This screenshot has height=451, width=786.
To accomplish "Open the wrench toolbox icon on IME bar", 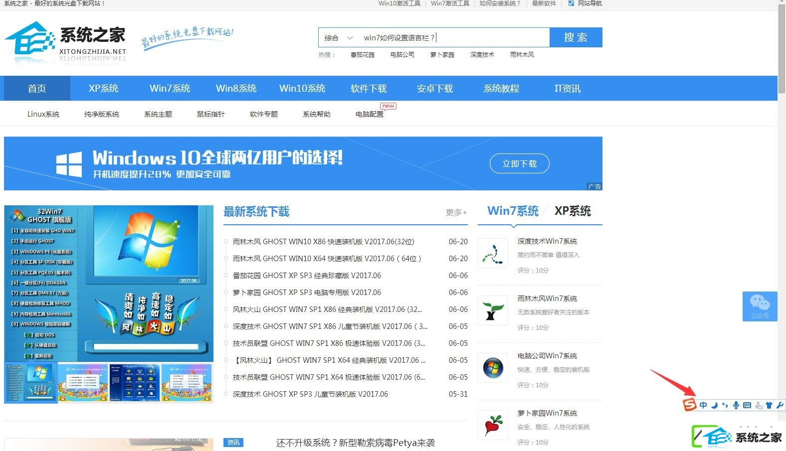I will (x=780, y=405).
